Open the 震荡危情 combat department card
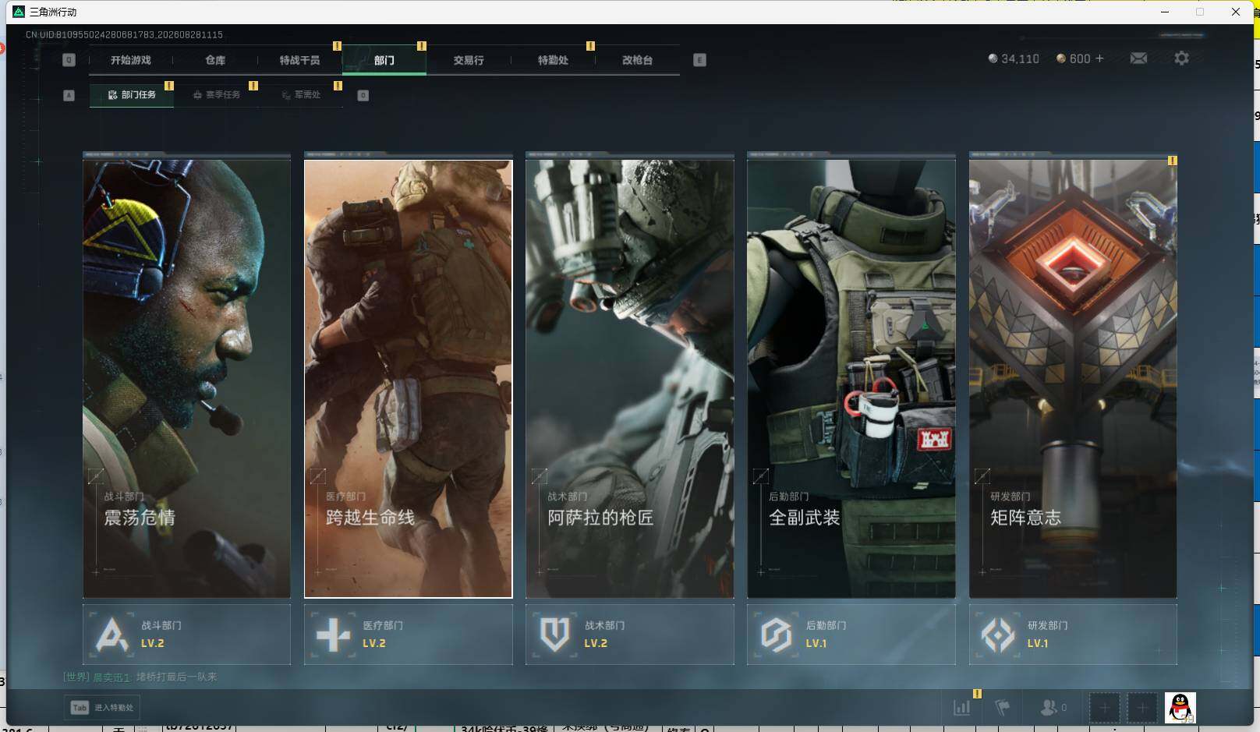Viewport: 1260px width, 732px height. pos(186,378)
